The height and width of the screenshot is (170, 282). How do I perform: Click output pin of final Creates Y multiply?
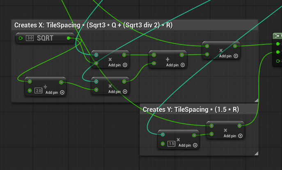tap(239, 126)
